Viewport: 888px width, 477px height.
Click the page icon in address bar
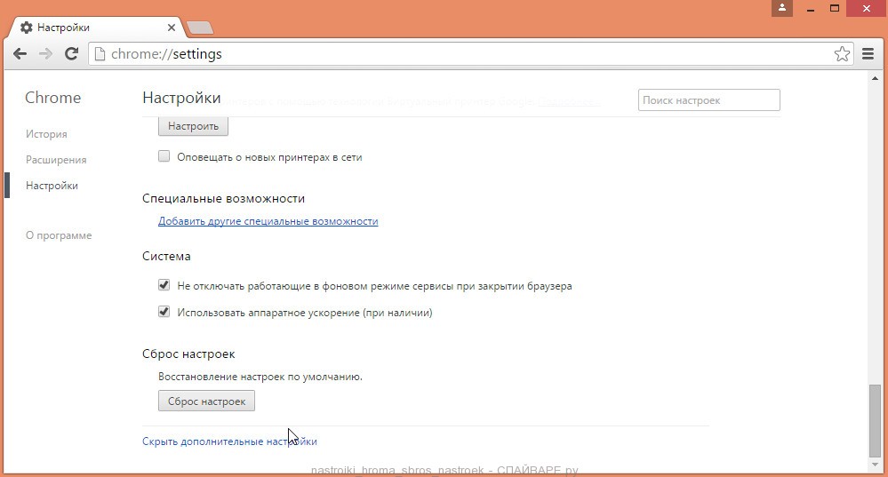tap(100, 54)
